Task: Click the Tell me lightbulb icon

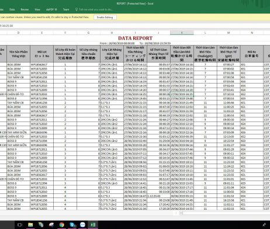Action: pyautogui.click(x=77, y=9)
